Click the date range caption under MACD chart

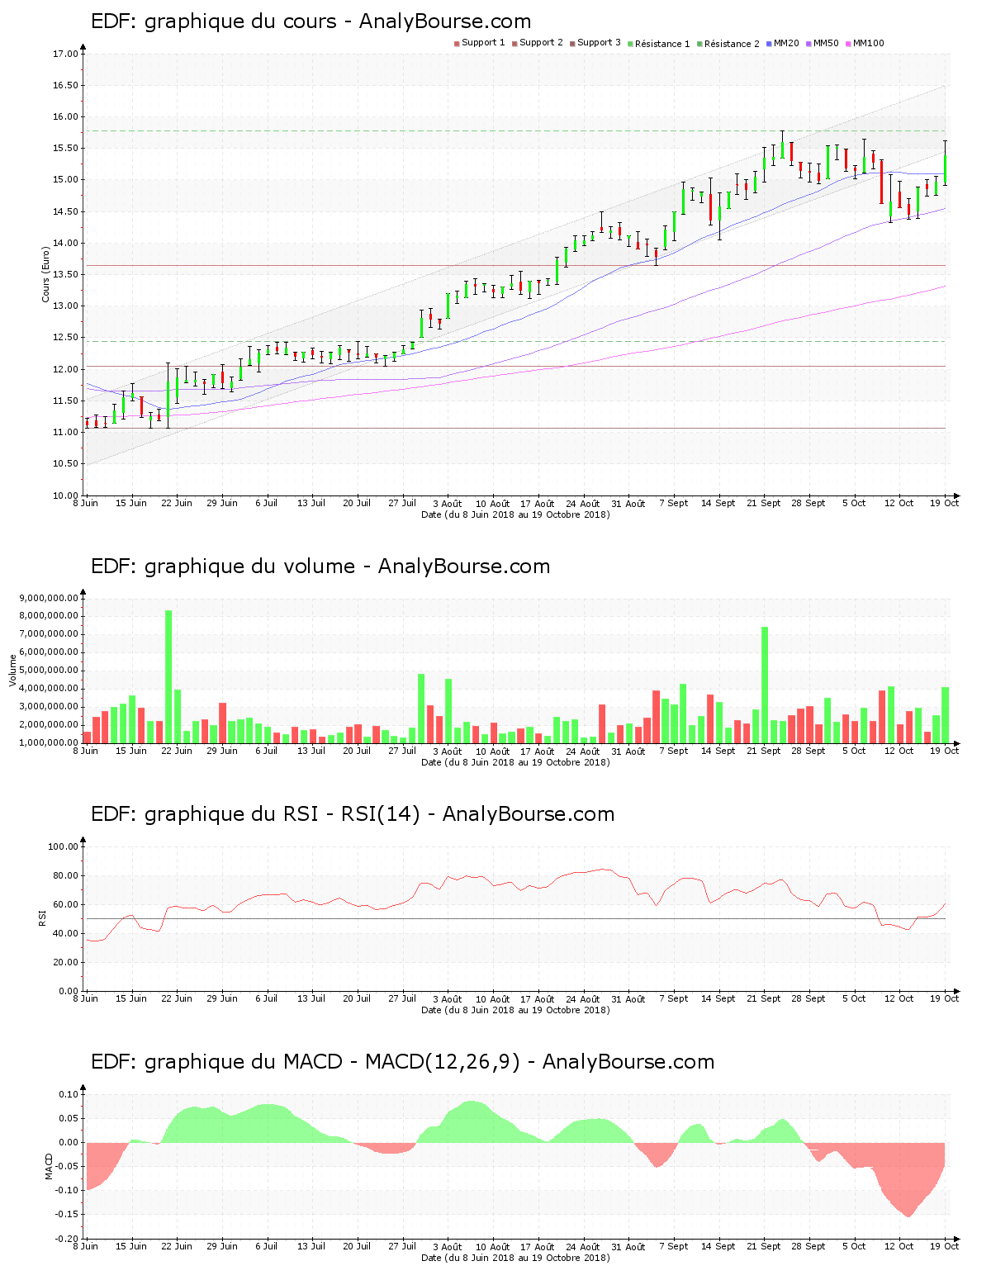point(515,1258)
